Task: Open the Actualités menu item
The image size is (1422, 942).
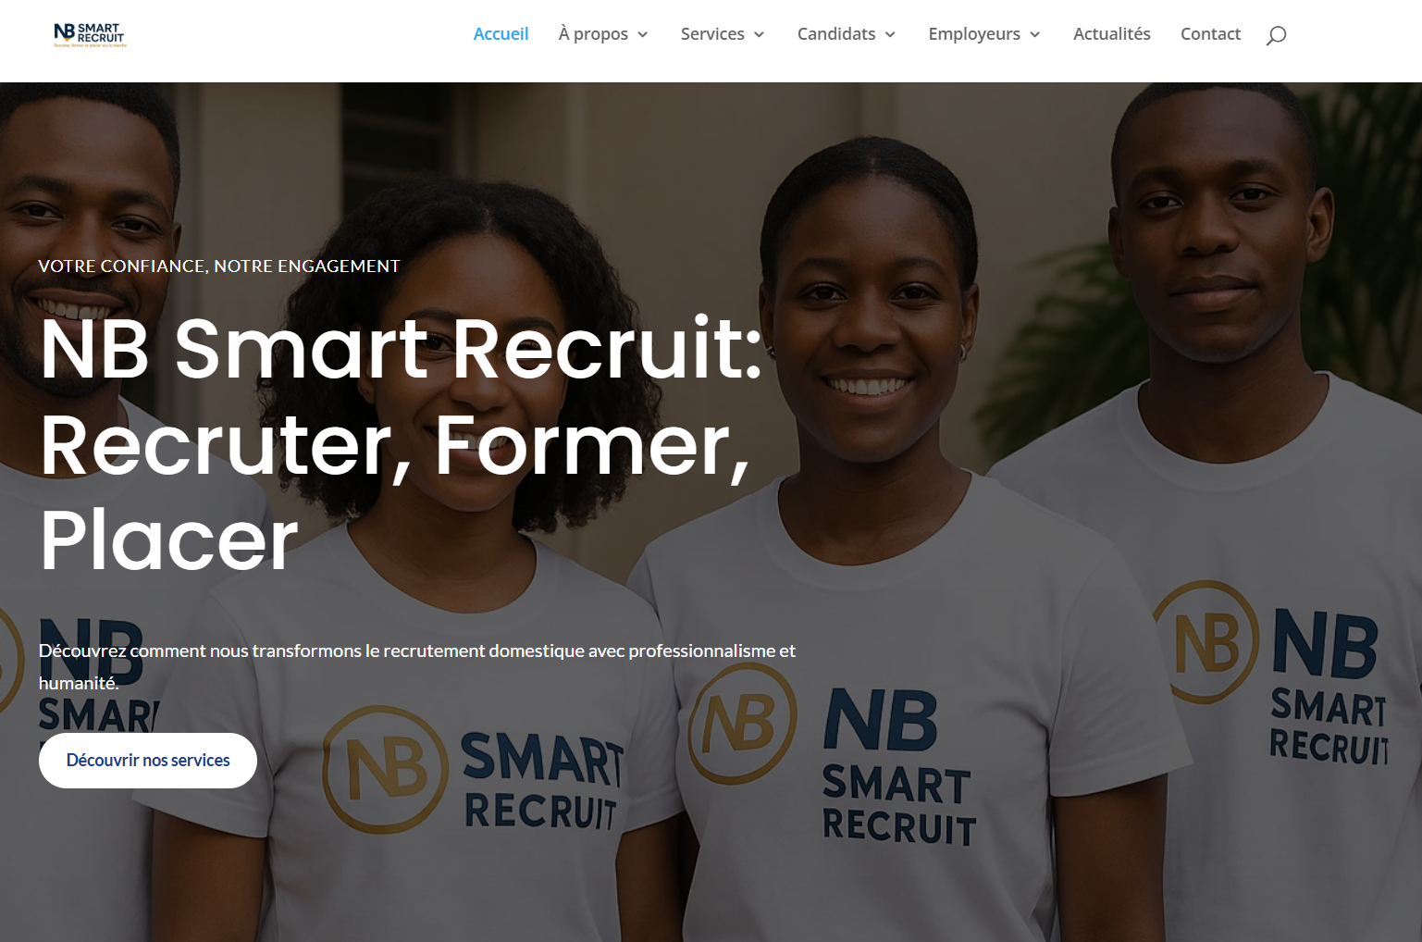Action: coord(1112,34)
